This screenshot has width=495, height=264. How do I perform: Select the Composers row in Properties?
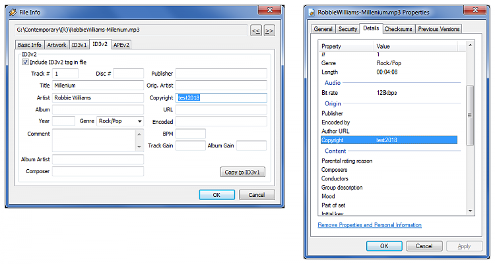pyautogui.click(x=389, y=169)
